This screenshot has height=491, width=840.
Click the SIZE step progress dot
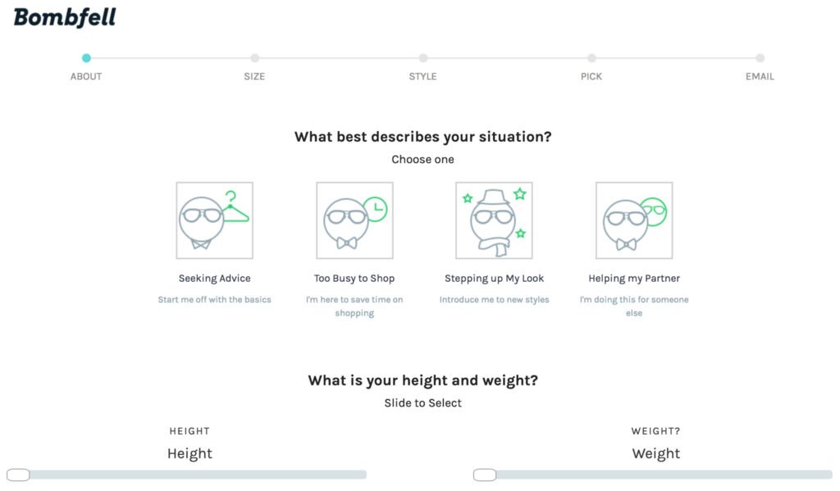pyautogui.click(x=254, y=58)
